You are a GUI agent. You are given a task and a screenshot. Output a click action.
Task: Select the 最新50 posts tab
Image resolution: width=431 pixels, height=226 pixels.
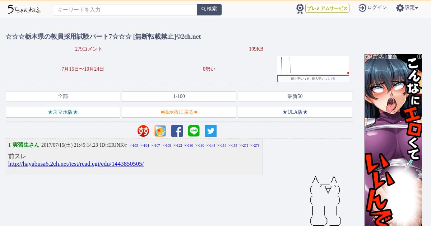(295, 96)
